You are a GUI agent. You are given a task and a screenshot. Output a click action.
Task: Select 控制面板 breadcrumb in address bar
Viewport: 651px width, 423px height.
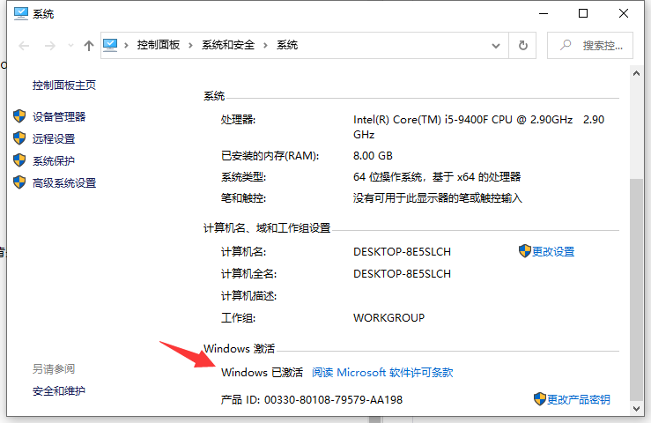158,45
